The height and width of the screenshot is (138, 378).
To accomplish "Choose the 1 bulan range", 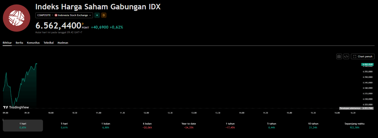I will coord(106,126).
